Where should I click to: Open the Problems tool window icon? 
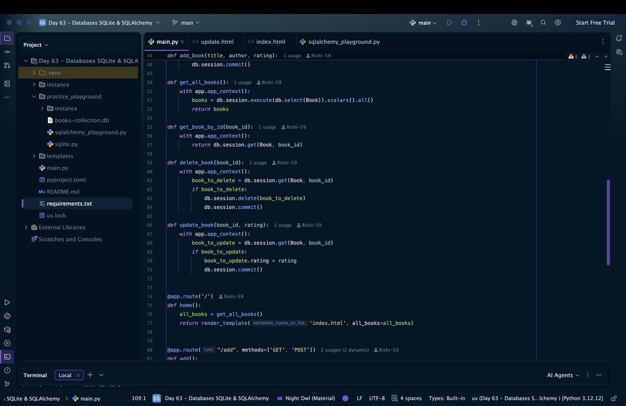[x=7, y=370]
